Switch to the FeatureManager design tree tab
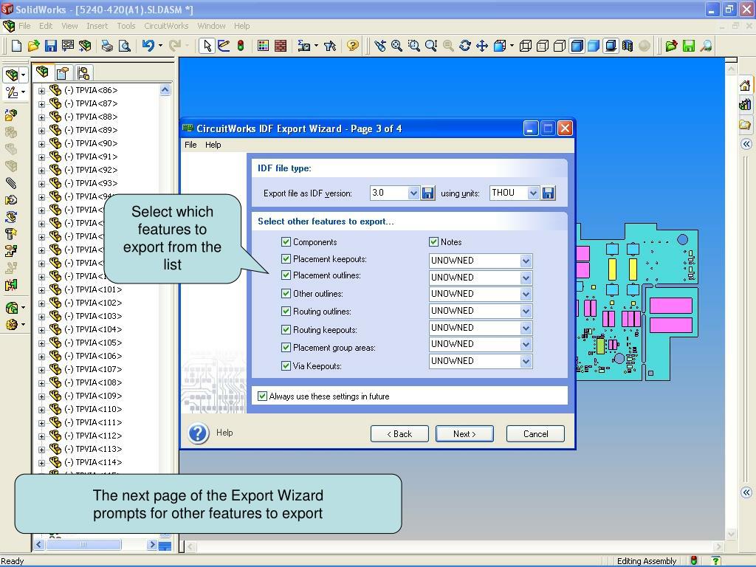 pos(42,72)
